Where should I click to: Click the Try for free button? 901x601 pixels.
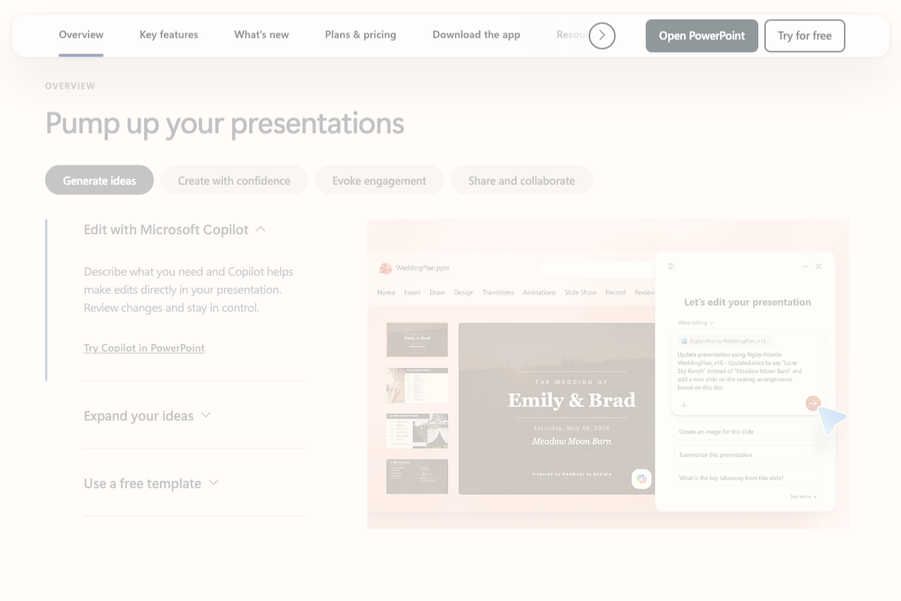(x=805, y=36)
